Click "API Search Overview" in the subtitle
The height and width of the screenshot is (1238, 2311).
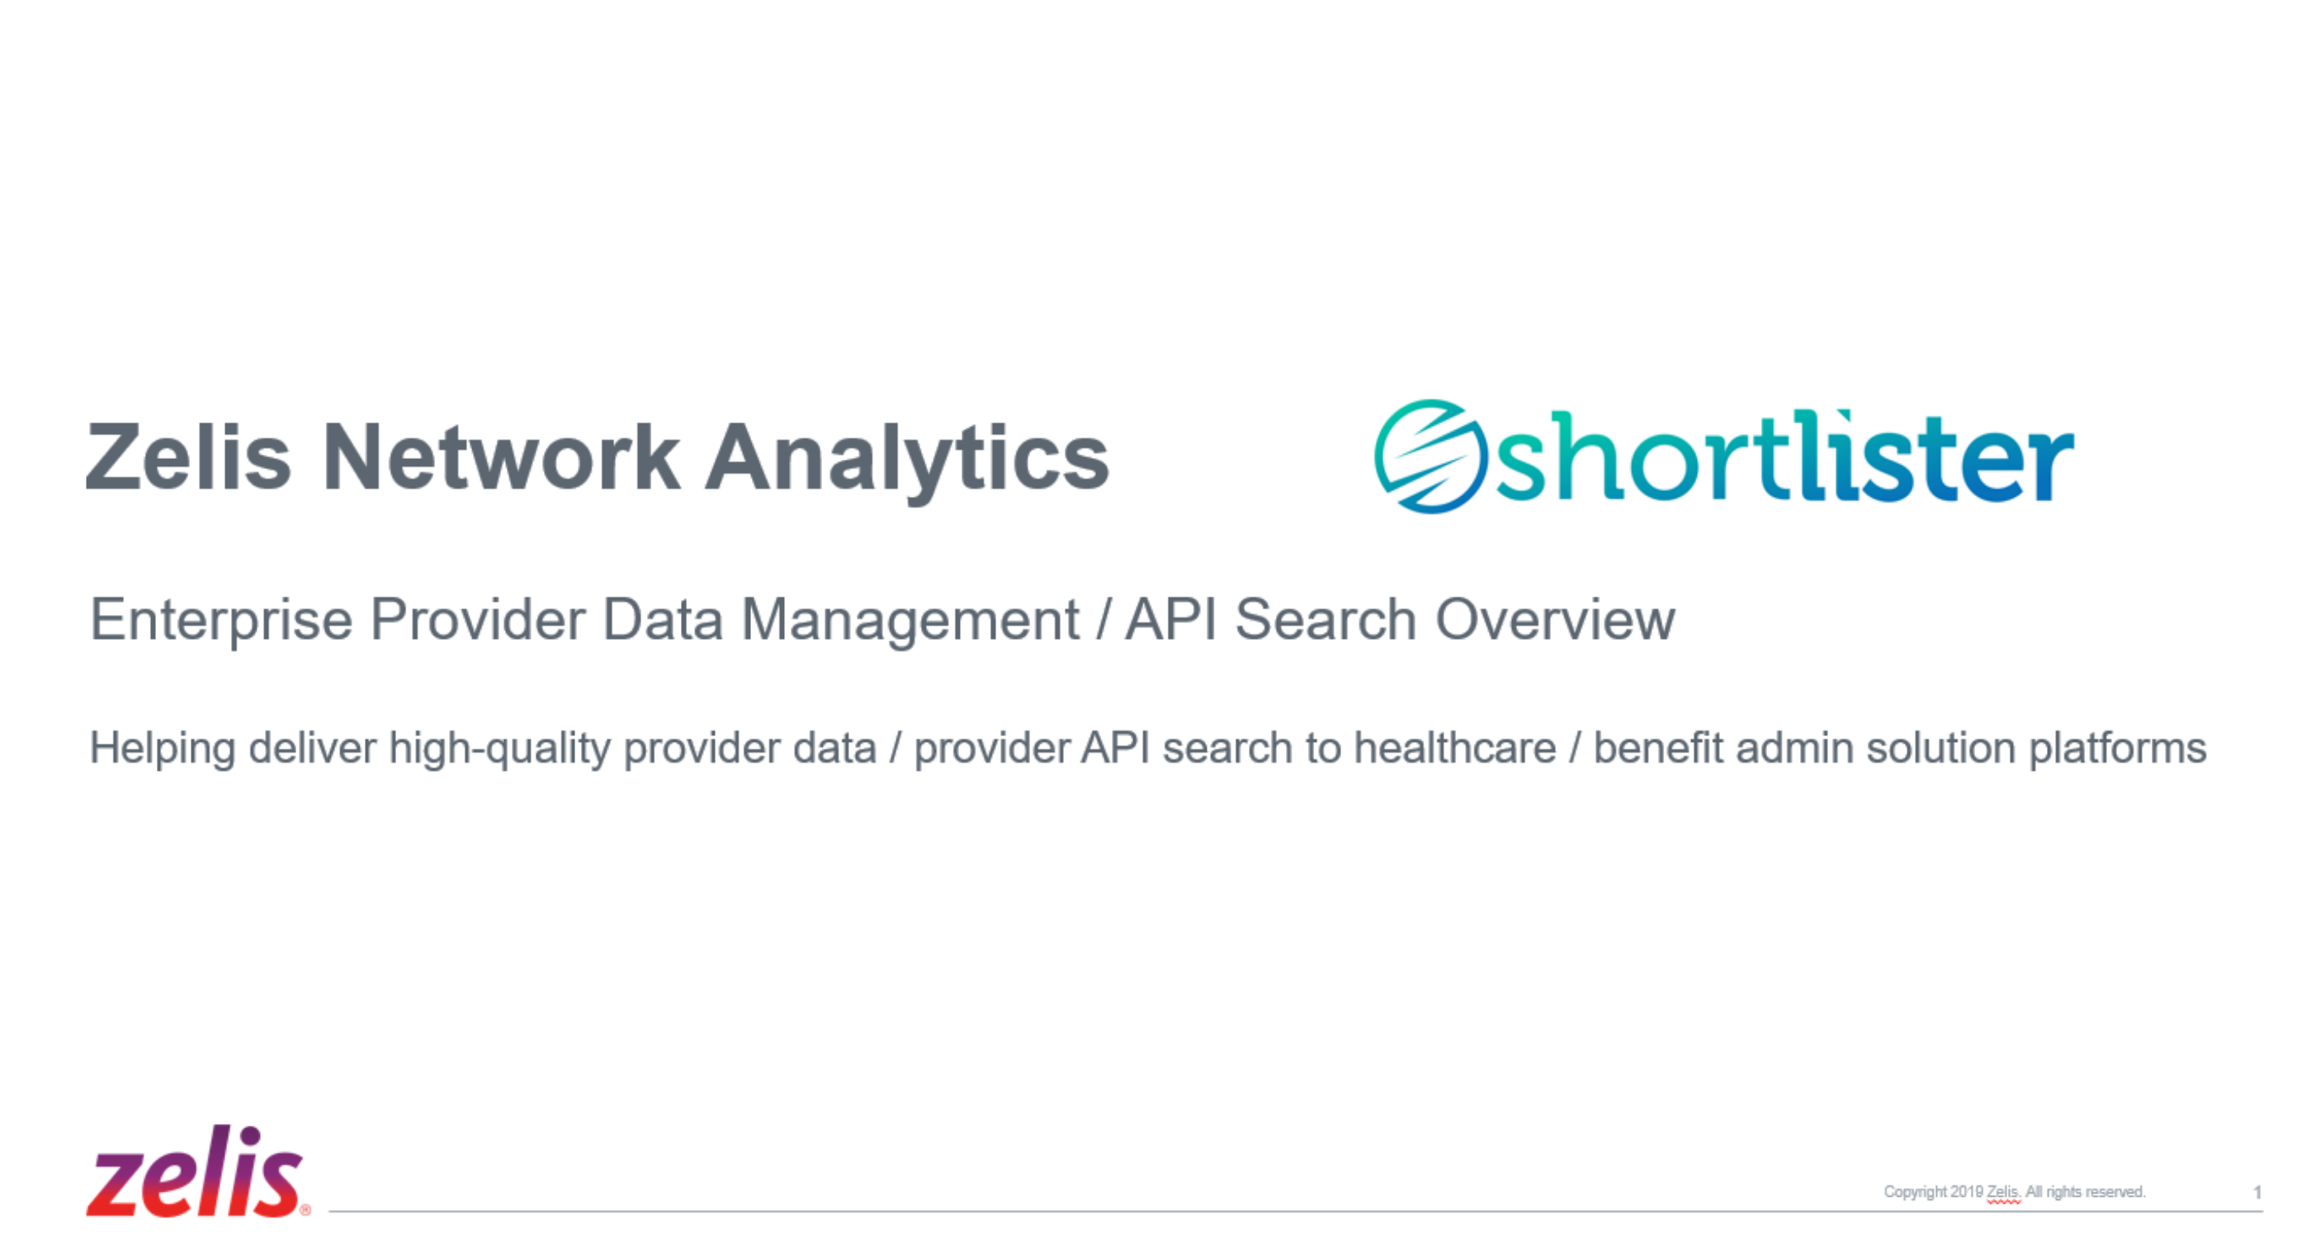(x=1400, y=620)
